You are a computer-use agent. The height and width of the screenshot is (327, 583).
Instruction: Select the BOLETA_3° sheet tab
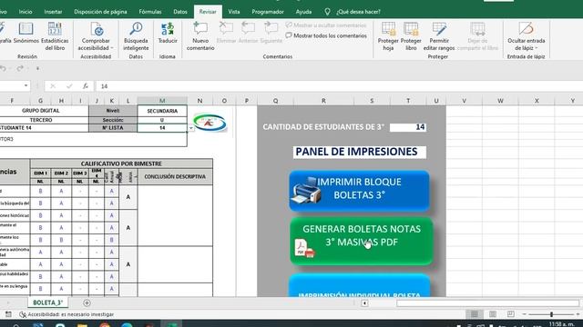coord(47,302)
